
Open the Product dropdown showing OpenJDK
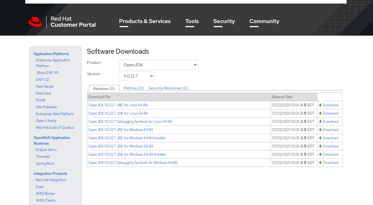(x=158, y=65)
